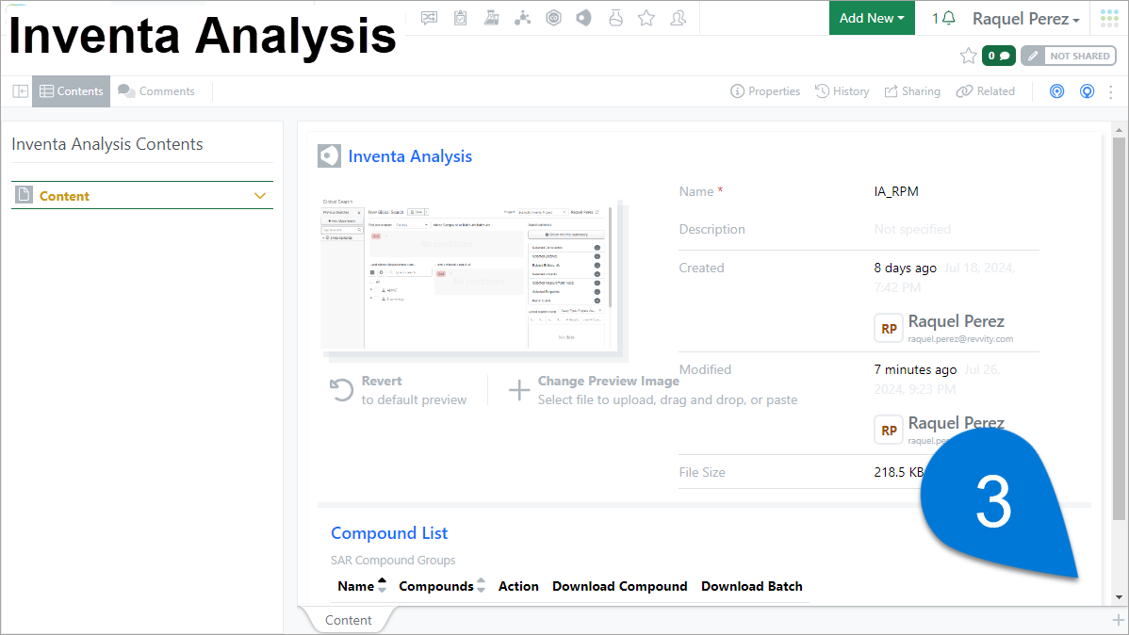Add a new tab with the bottom plus
1129x635 pixels.
pyautogui.click(x=1119, y=620)
